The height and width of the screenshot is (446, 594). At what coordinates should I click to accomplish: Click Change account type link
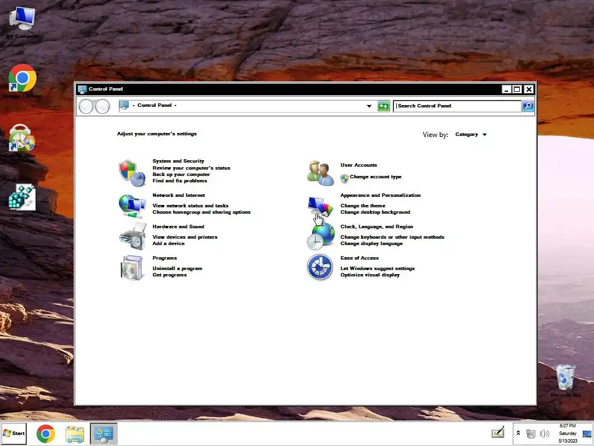coord(375,177)
